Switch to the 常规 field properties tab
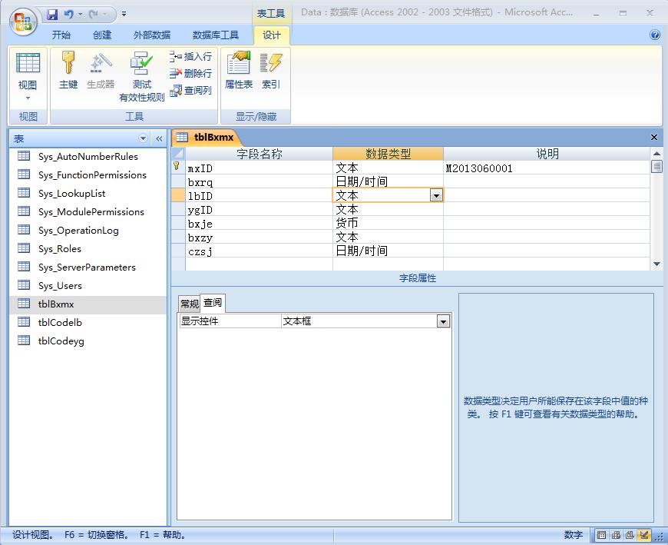 (x=189, y=304)
